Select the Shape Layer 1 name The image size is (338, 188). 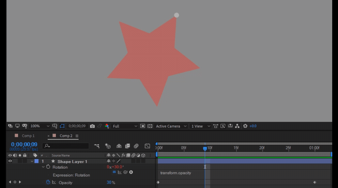[72, 161]
